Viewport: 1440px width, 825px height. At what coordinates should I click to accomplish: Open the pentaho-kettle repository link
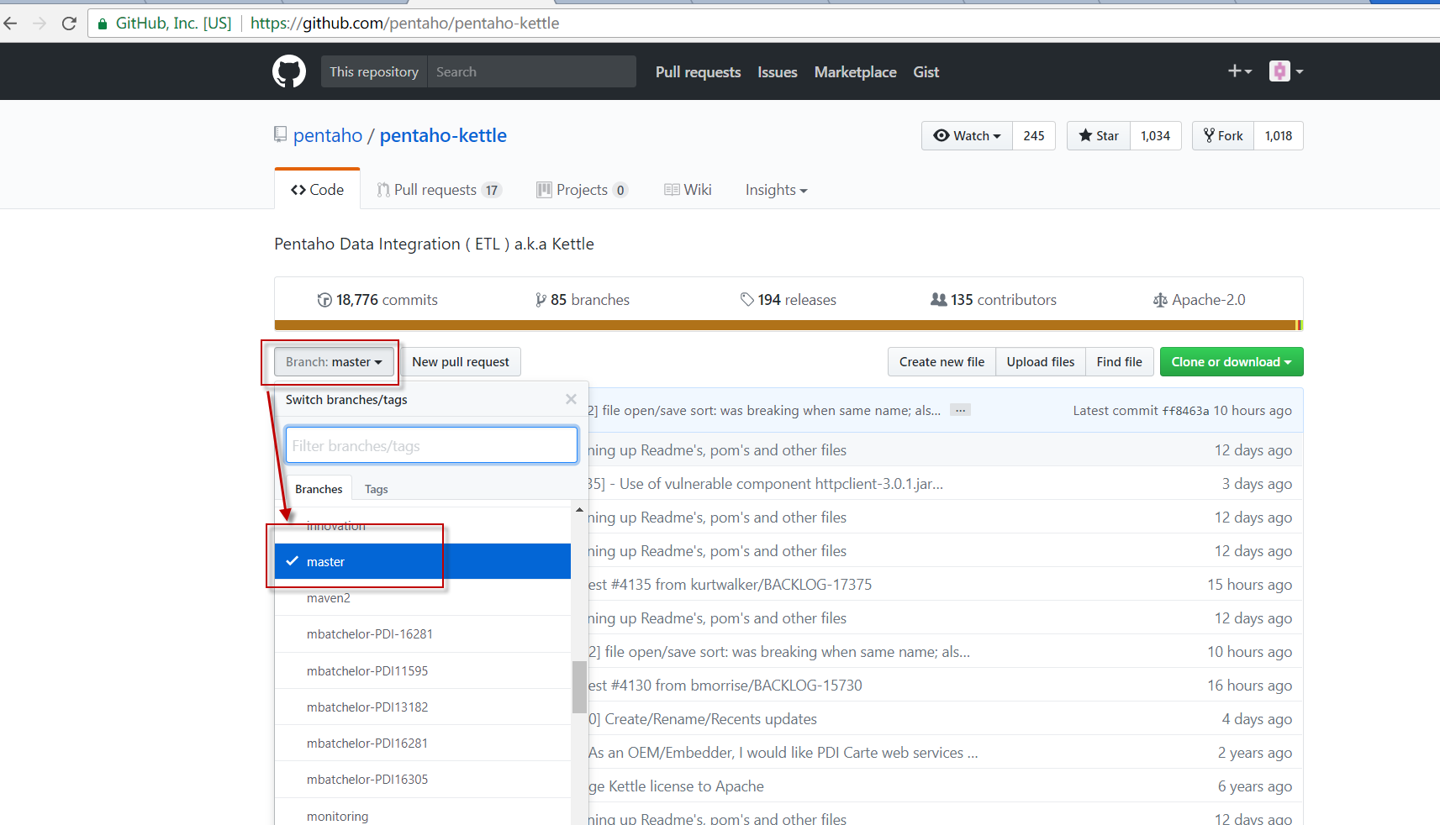pos(443,135)
